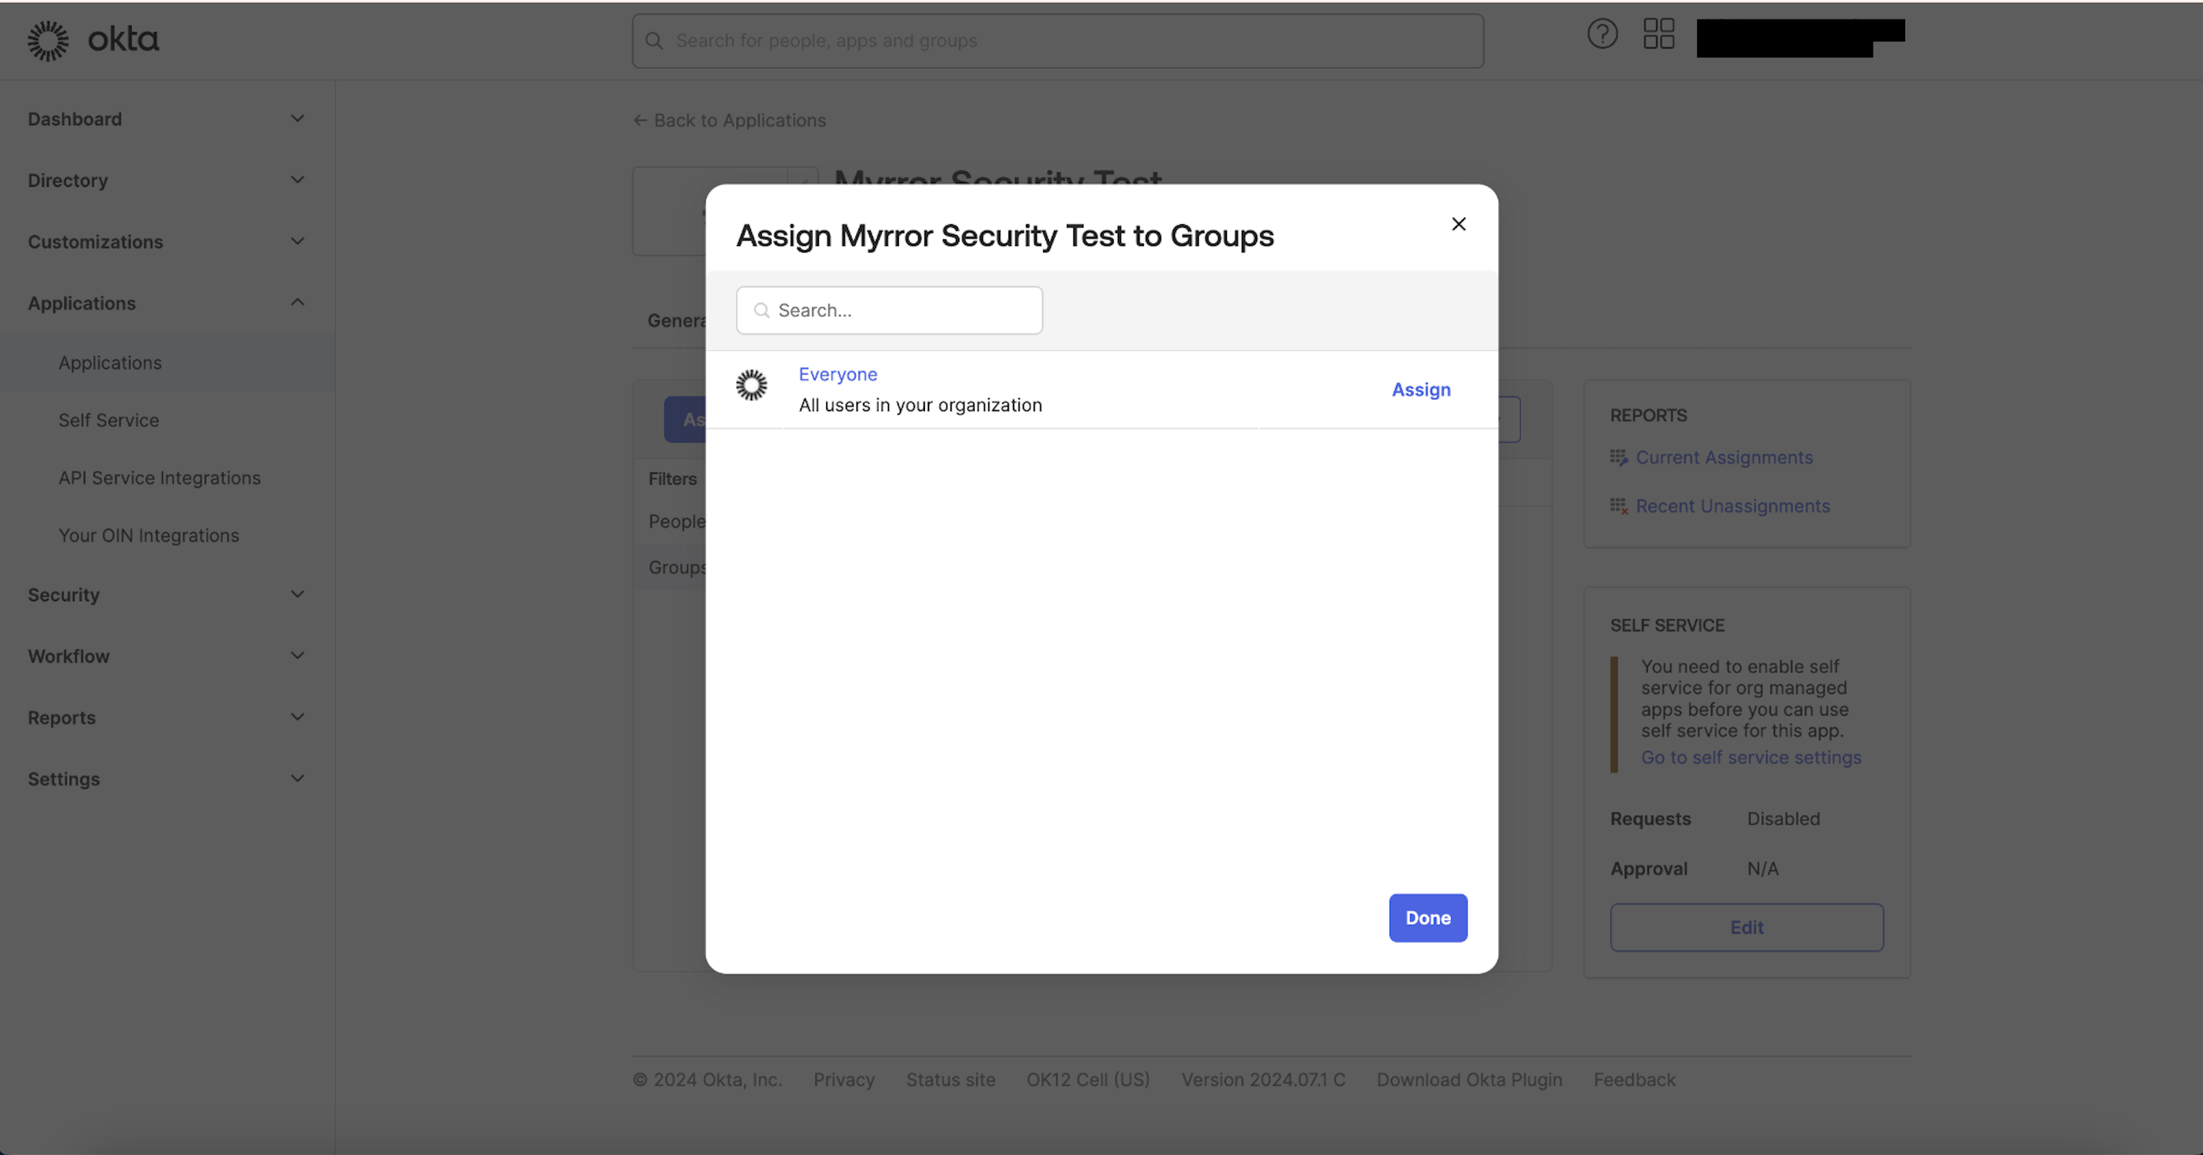The image size is (2203, 1155).
Task: Open Self Service in sidebar
Action: click(x=109, y=420)
